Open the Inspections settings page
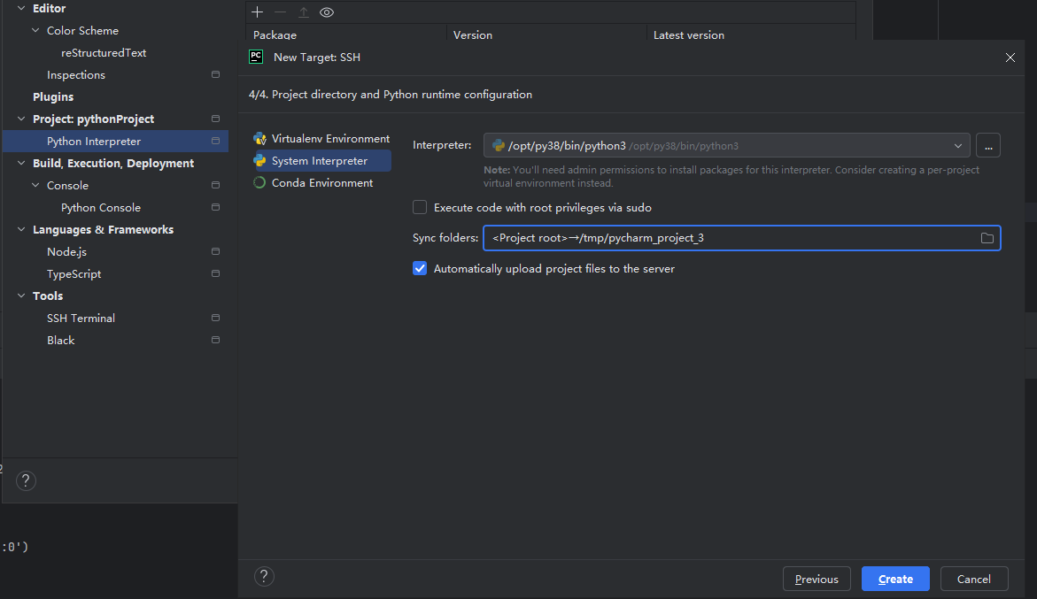Image resolution: width=1037 pixels, height=599 pixels. 76,74
